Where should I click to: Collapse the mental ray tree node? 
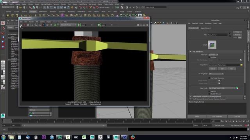9,60
